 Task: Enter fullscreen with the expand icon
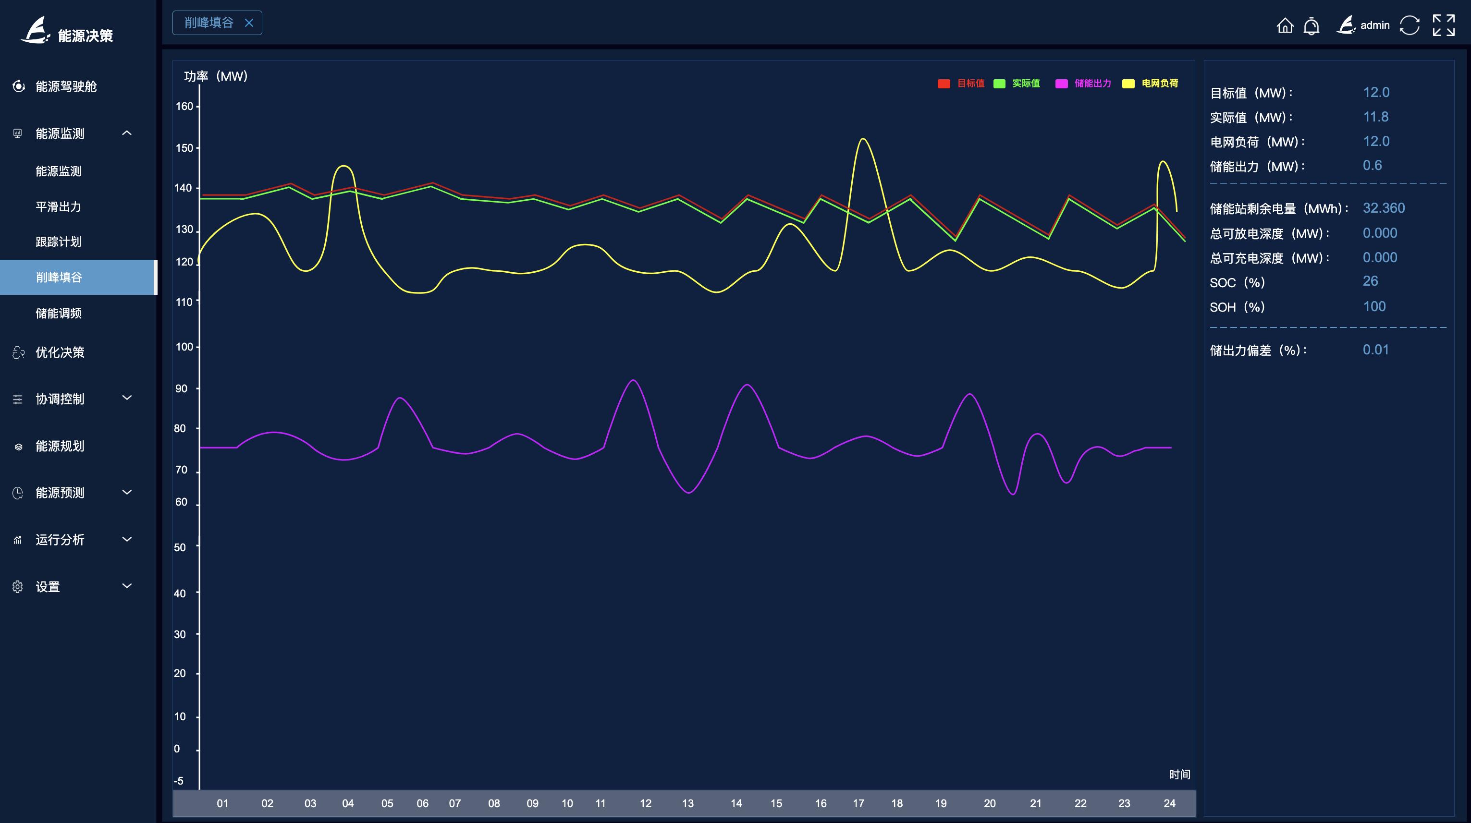click(x=1444, y=25)
